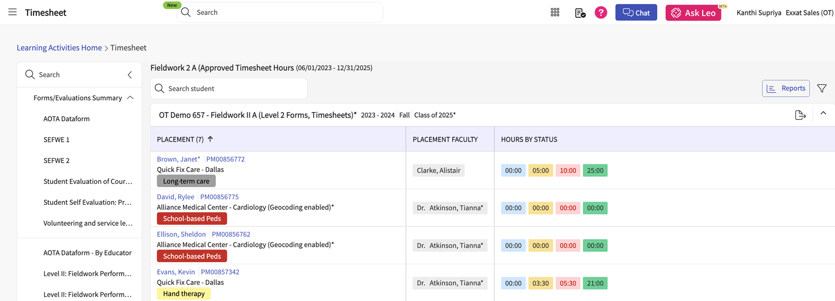Viewport: 835px width, 301px height.
Task: Click the Search student input field
Action: (x=229, y=89)
